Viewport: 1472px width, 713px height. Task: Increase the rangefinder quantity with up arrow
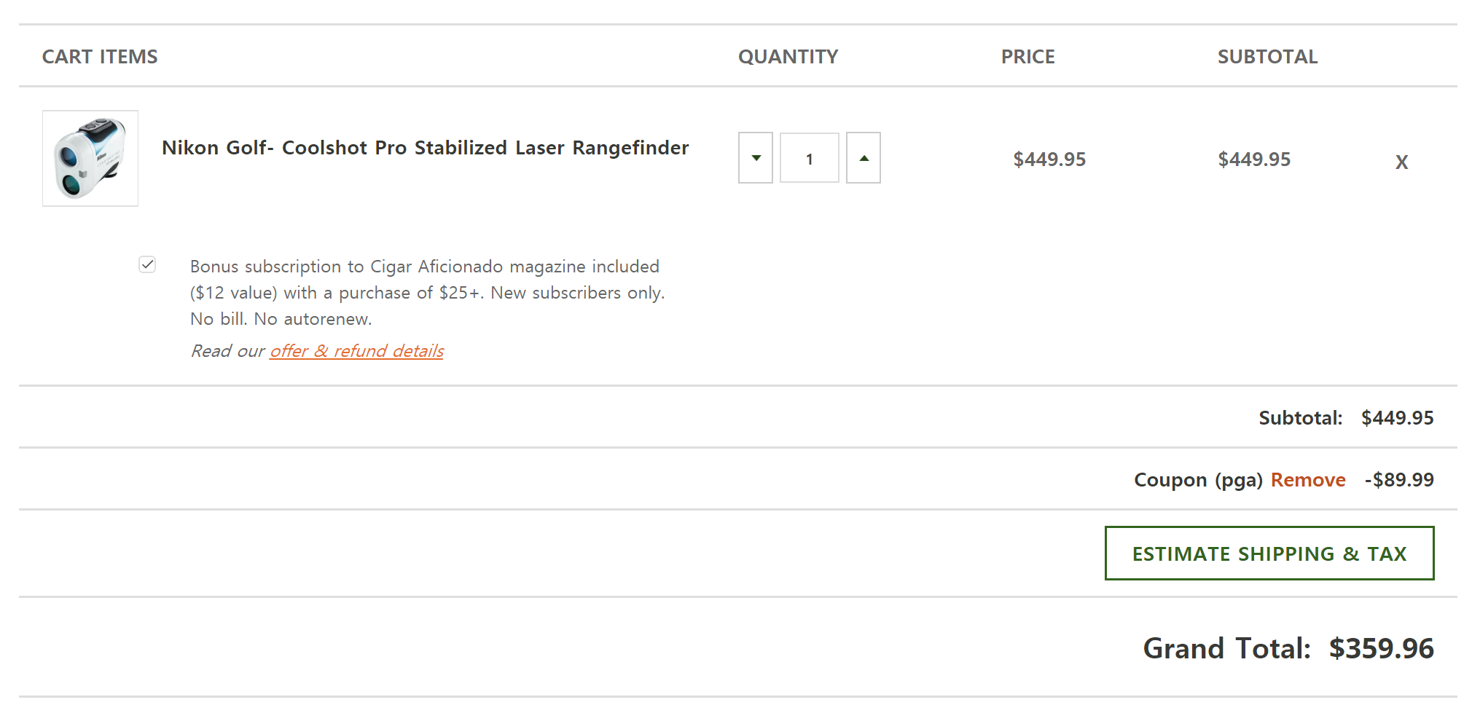(864, 158)
